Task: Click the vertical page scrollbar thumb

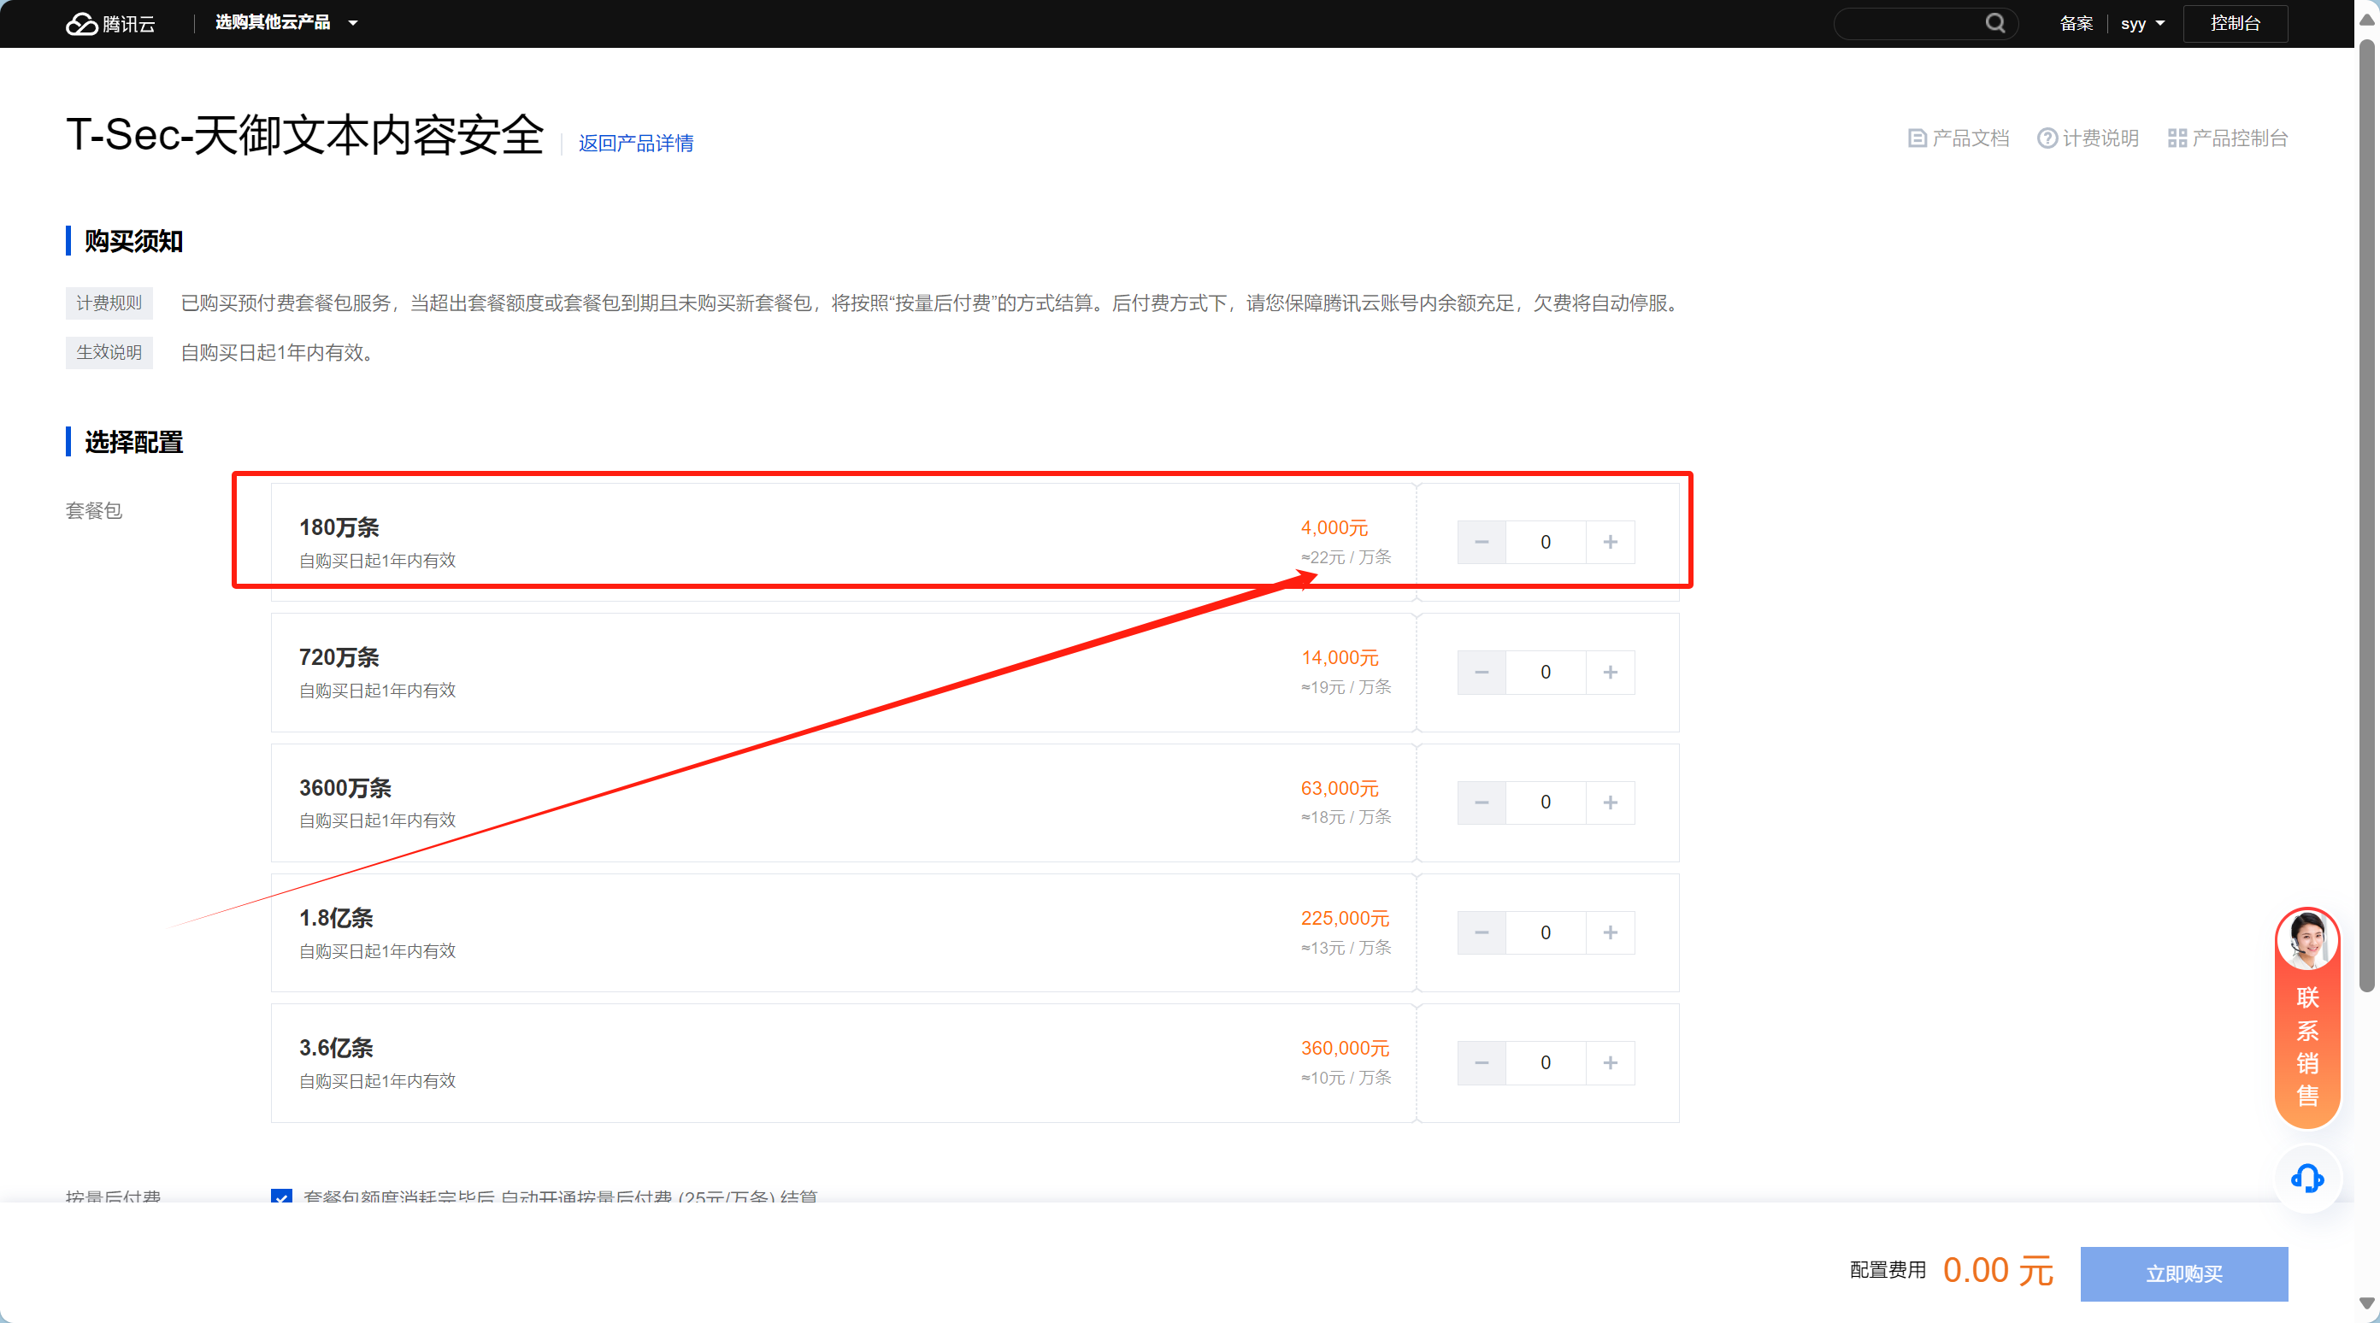Action: 2366,517
